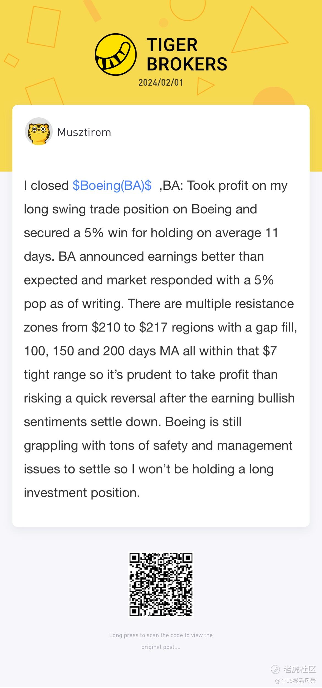Click the 老虎社区 watermark text

(299, 669)
